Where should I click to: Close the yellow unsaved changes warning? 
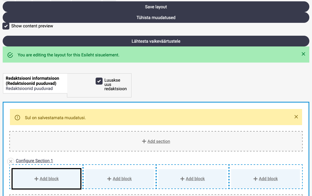coord(296,117)
